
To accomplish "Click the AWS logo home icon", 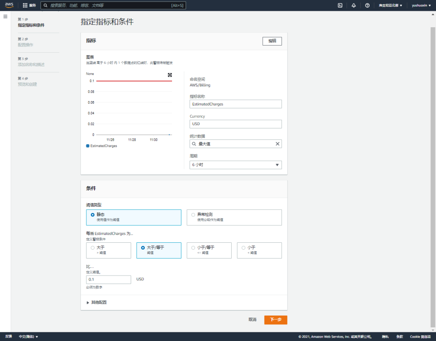I will pos(9,5).
